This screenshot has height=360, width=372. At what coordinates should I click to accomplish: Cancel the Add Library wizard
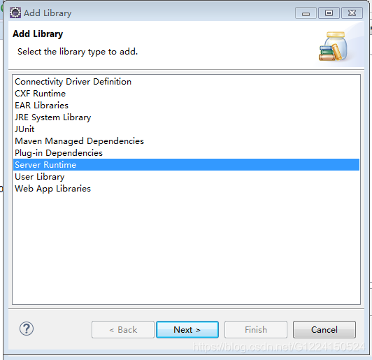(x=324, y=330)
